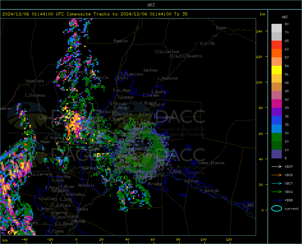The width and height of the screenshot is (302, 244).
Task: Click the cyan 'current' ellipse symbol
Action: pos(276,208)
